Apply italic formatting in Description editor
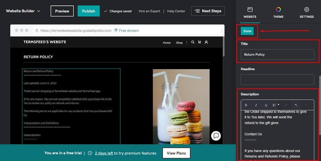 coord(256,105)
